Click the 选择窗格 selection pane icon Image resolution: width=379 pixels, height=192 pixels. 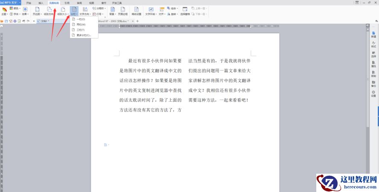[185, 9]
